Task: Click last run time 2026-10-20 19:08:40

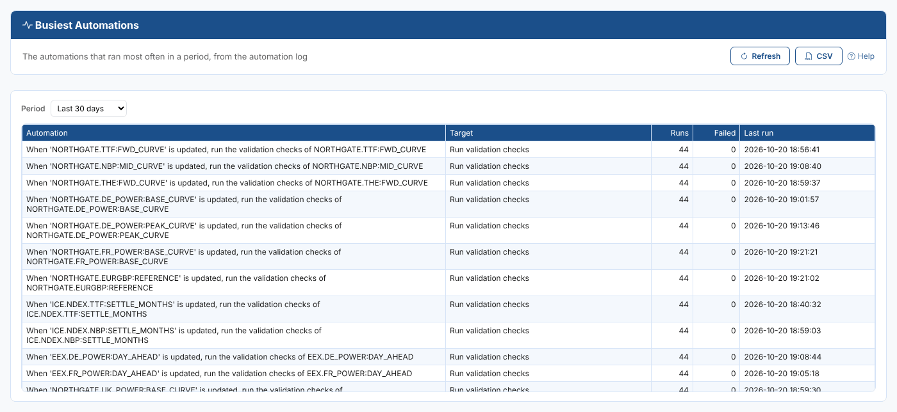Action: pyautogui.click(x=782, y=166)
